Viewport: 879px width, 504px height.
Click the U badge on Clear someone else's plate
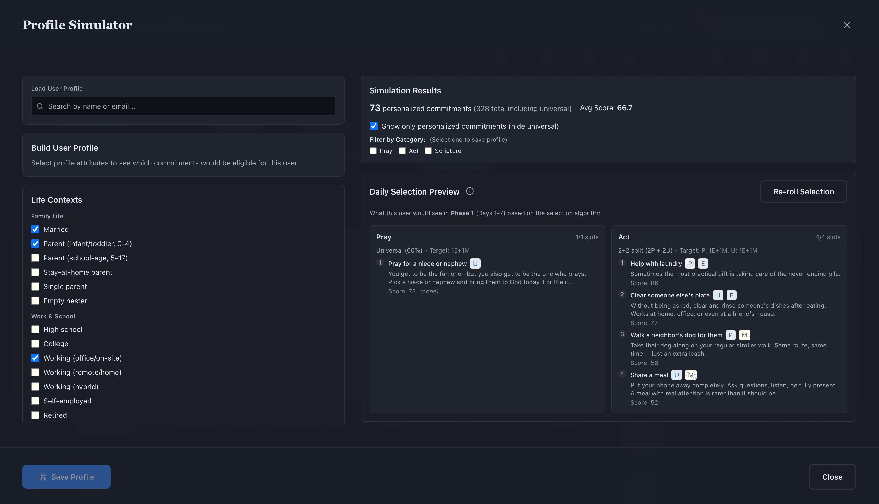(718, 295)
